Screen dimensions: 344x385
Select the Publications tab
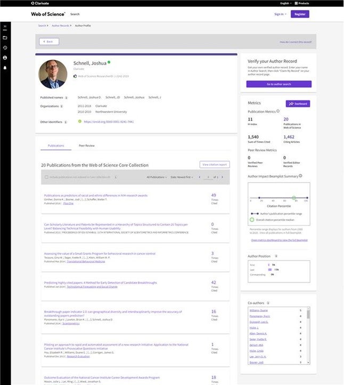[x=56, y=145]
